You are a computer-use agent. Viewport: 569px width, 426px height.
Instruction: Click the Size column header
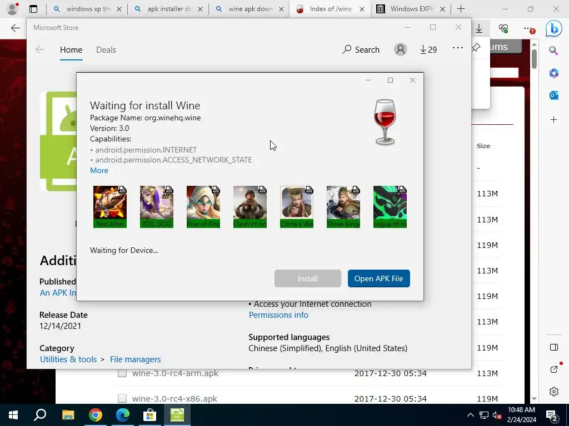pyautogui.click(x=483, y=146)
